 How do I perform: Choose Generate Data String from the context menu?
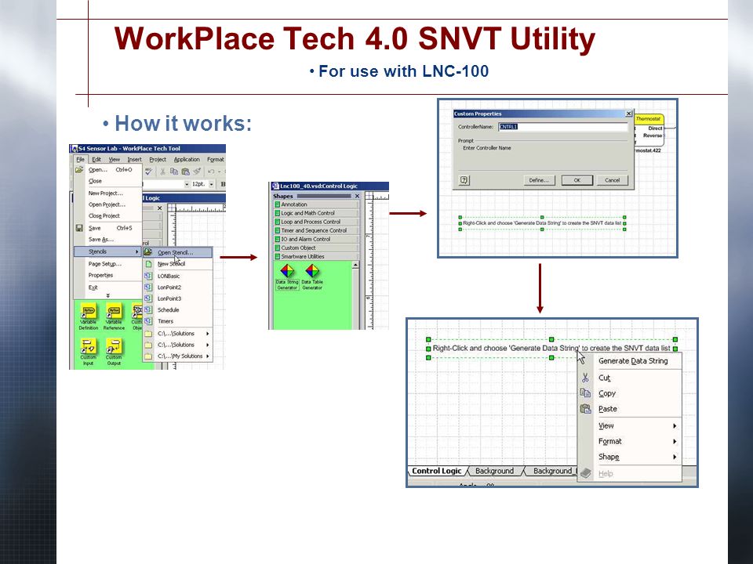pyautogui.click(x=630, y=361)
